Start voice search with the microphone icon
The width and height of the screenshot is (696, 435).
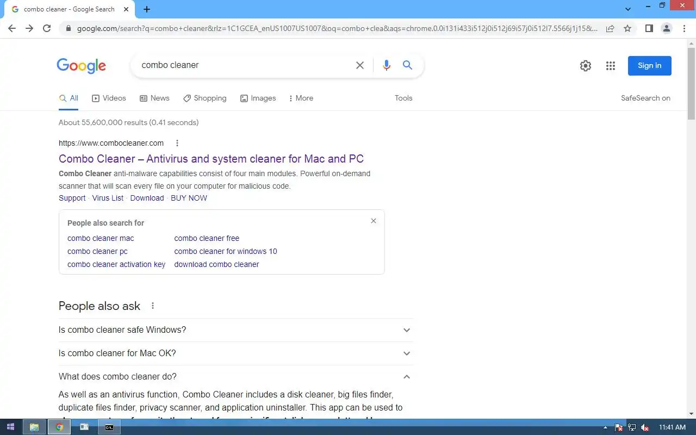coord(387,65)
